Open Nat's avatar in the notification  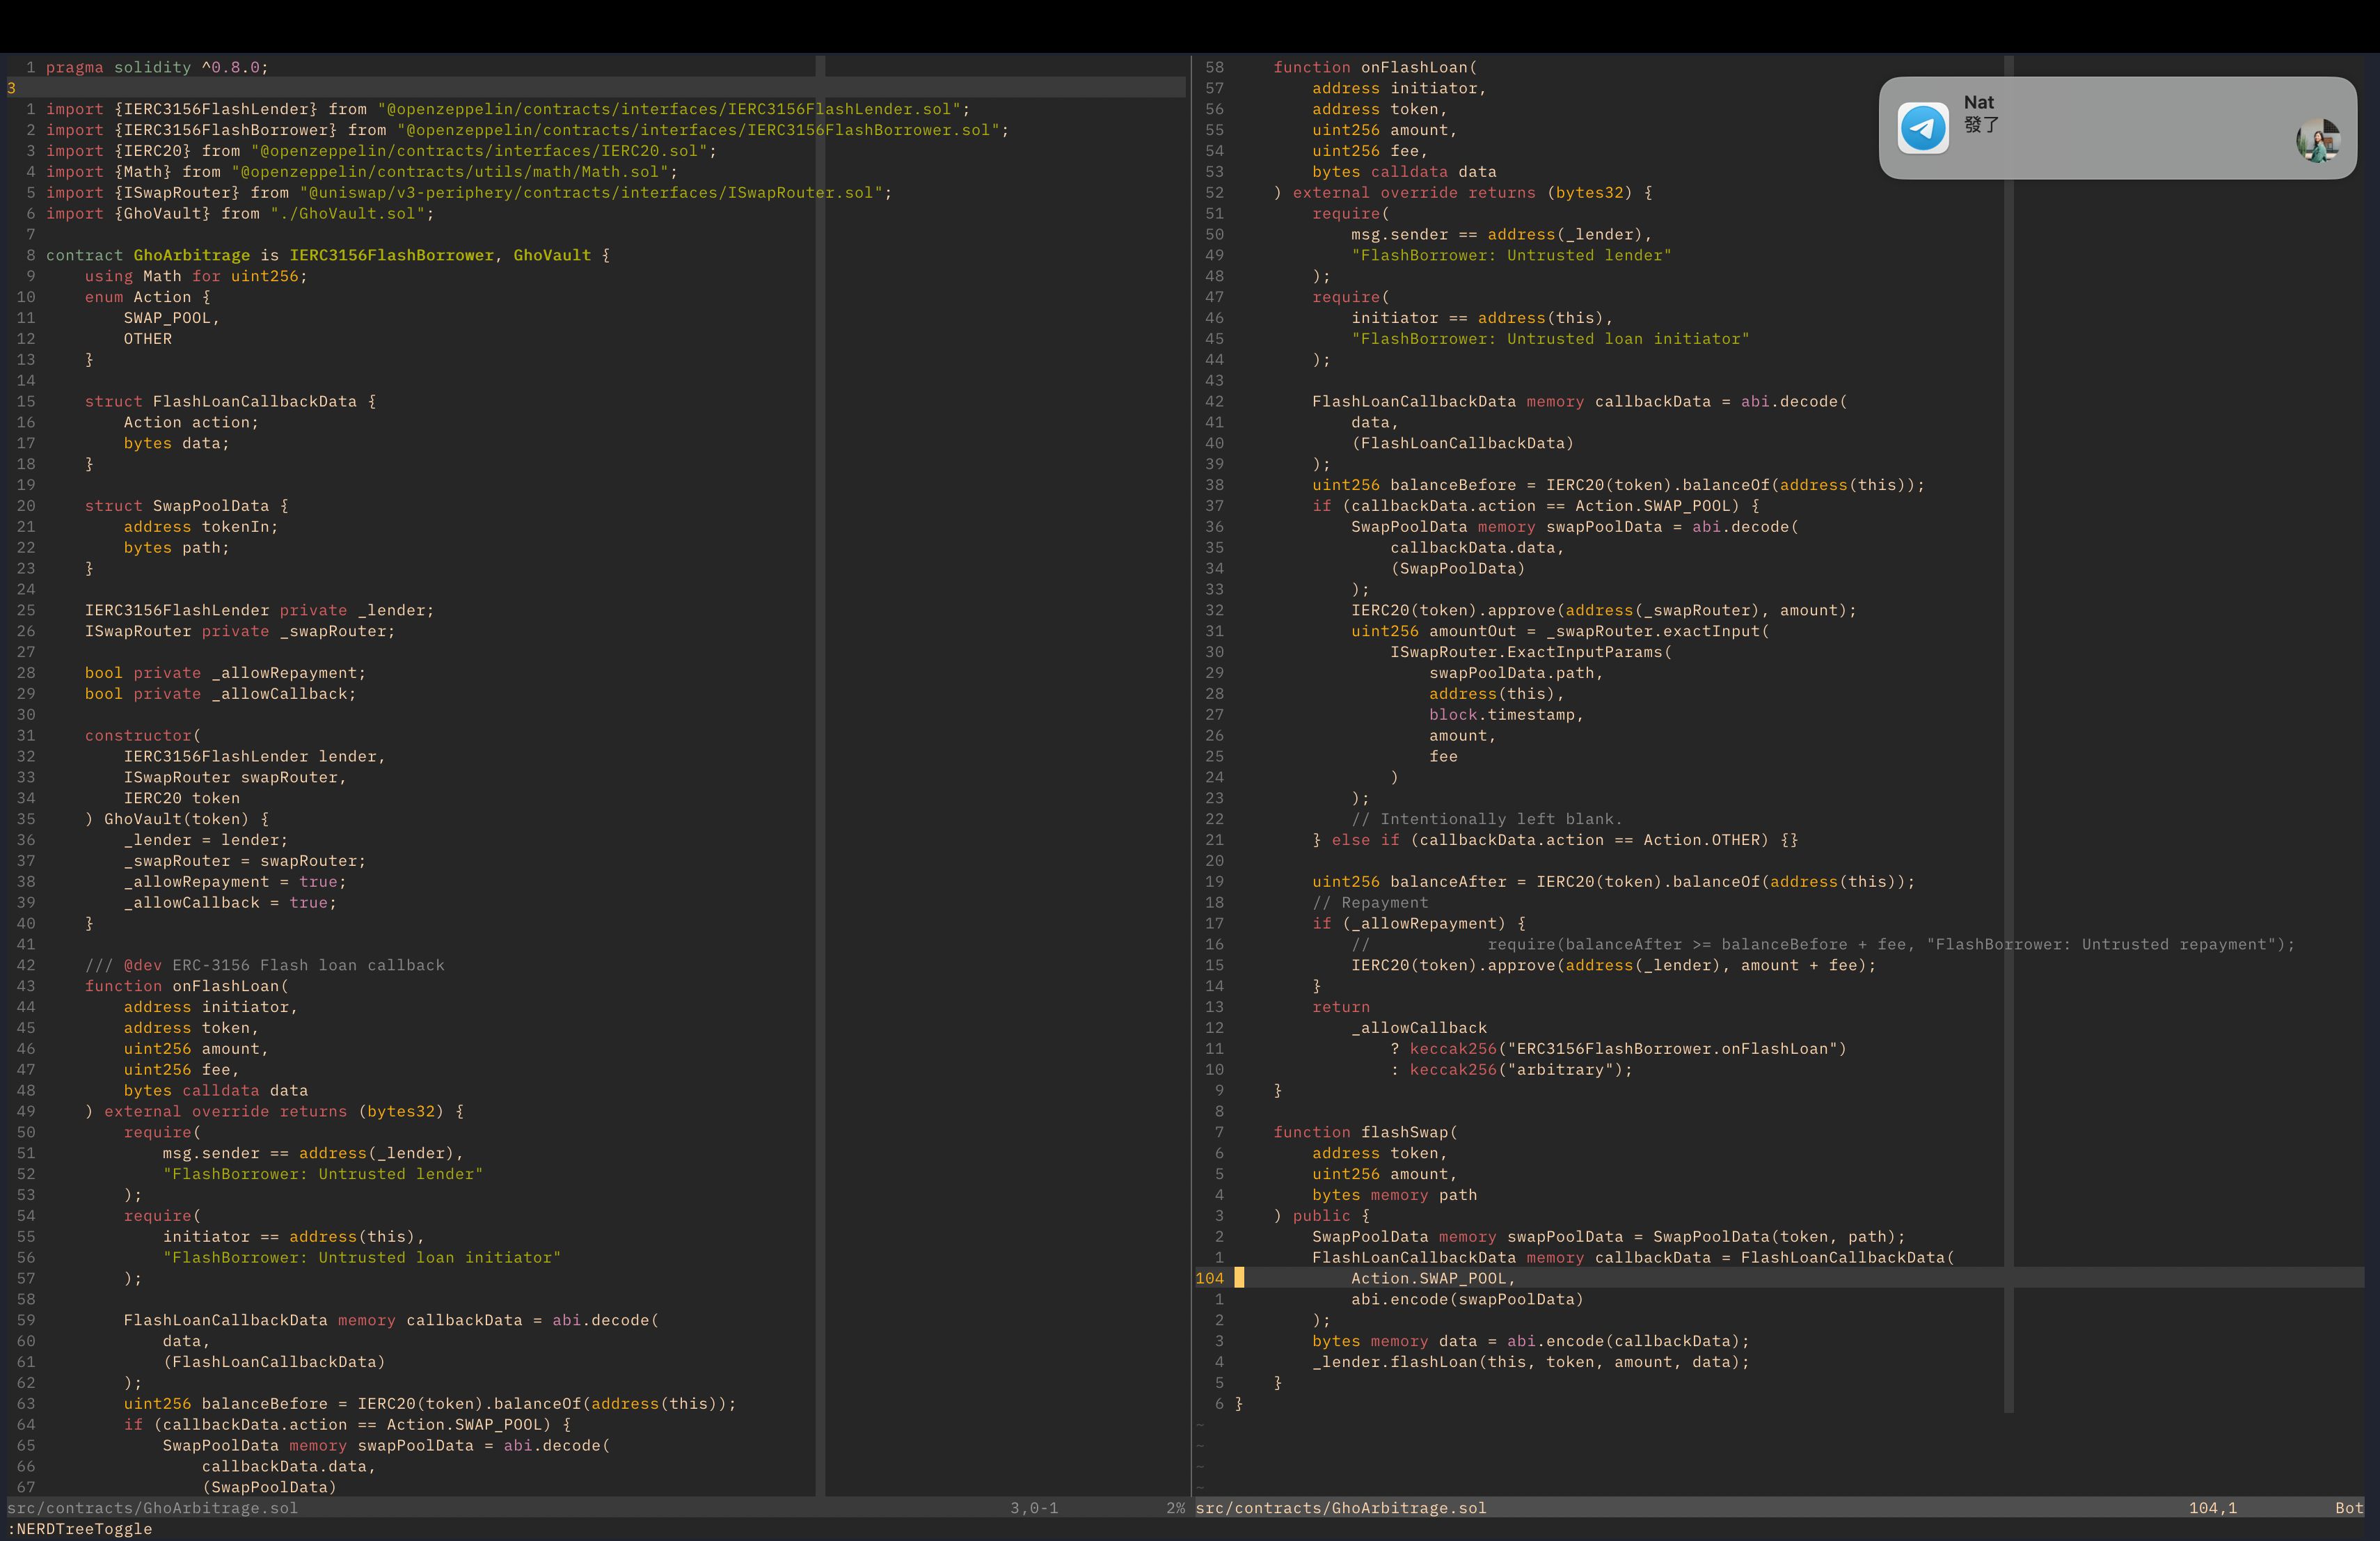click(x=2317, y=140)
